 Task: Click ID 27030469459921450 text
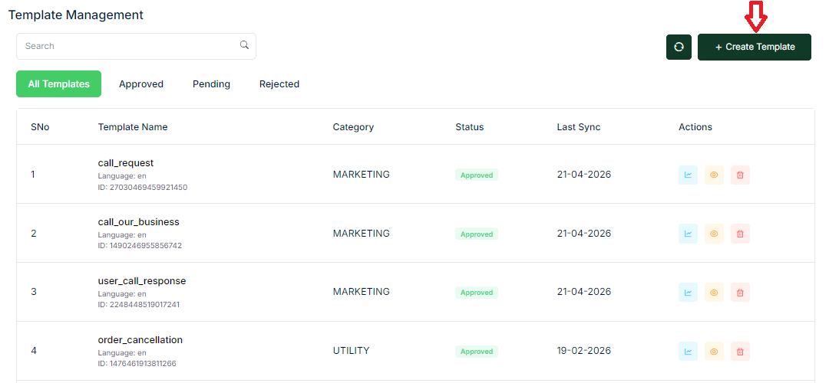[143, 187]
